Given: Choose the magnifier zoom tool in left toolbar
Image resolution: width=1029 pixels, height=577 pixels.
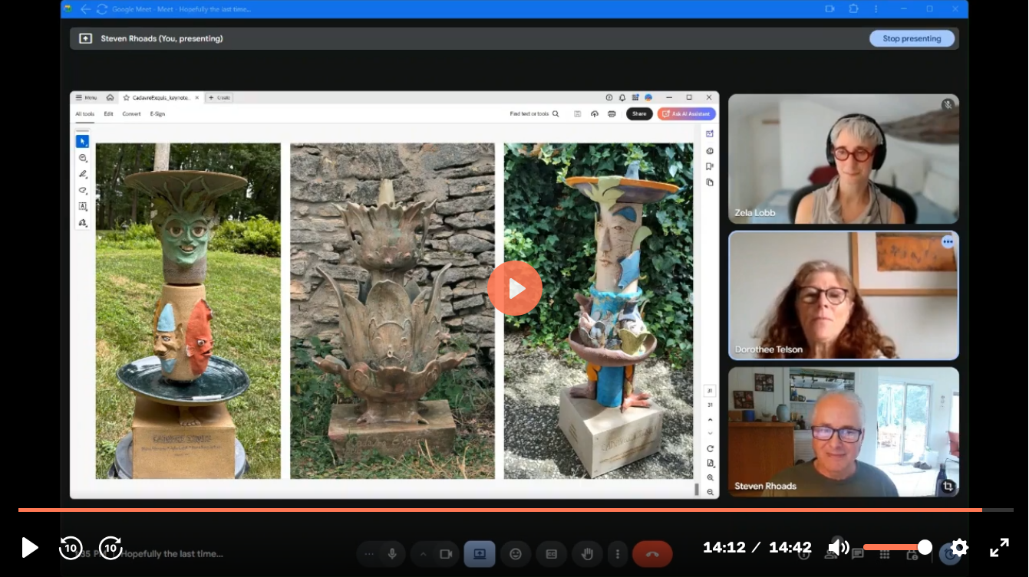Looking at the screenshot, I should (82, 158).
